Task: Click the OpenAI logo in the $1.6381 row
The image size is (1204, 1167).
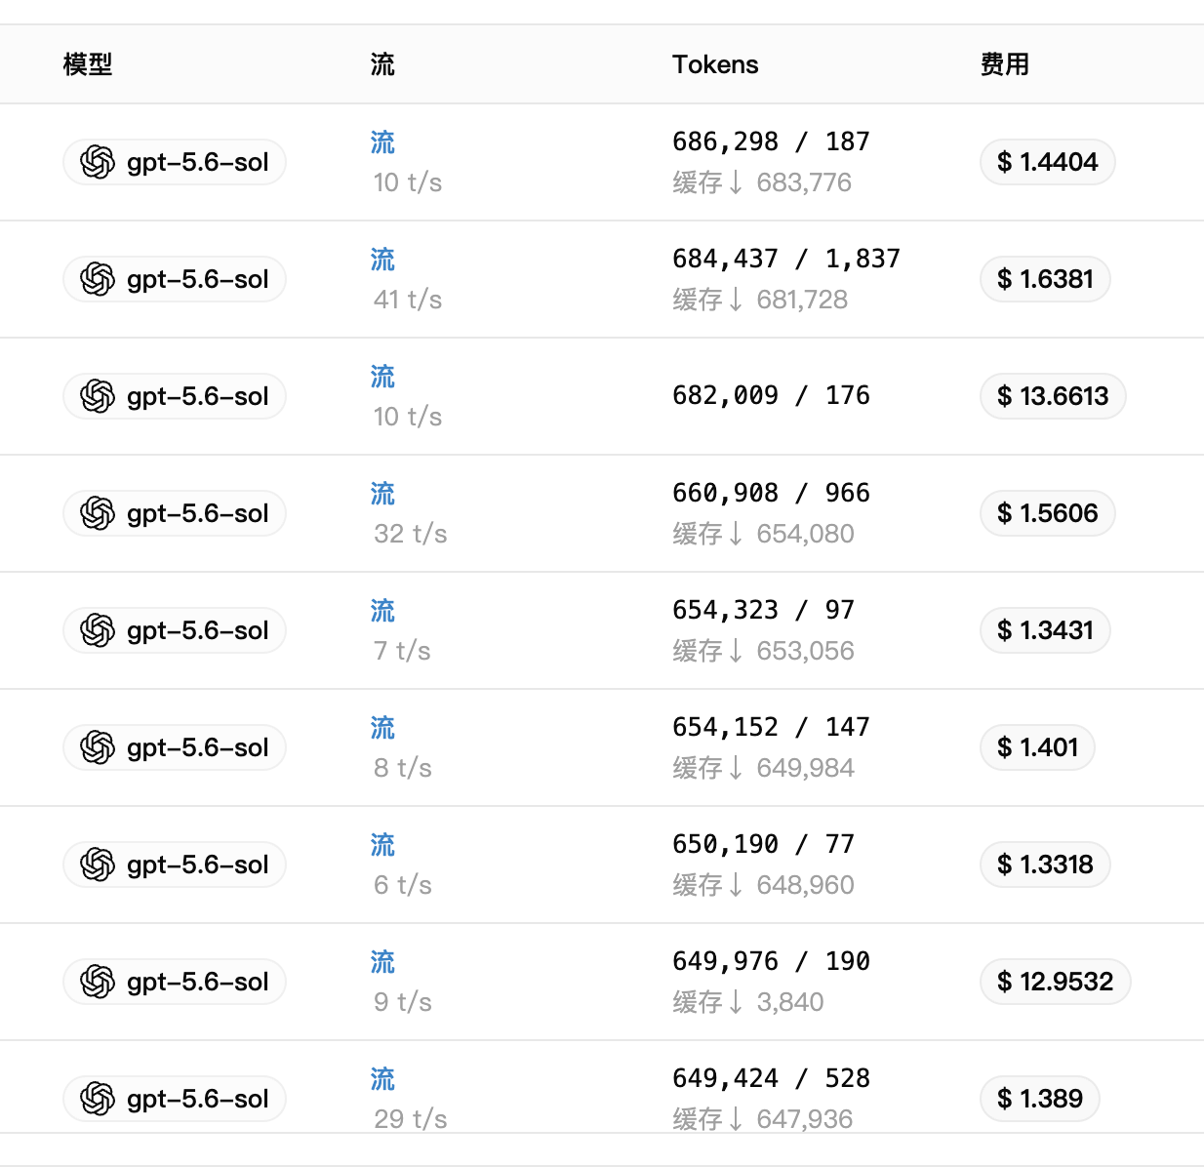Action: tap(98, 279)
